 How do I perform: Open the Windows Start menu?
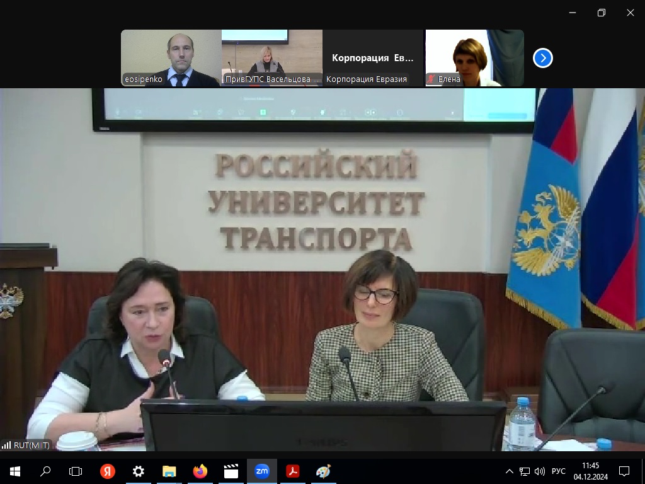tap(14, 471)
